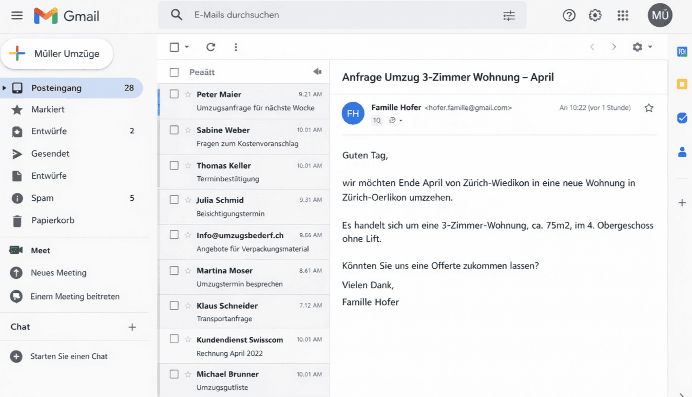This screenshot has height=397, width=692.
Task: Open Google Calendar in the side panel
Action: coord(682,51)
